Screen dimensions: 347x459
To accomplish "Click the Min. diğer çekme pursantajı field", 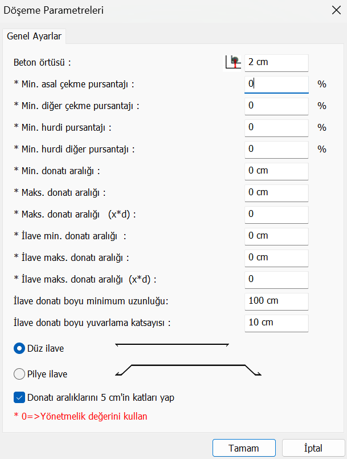I will 276,106.
